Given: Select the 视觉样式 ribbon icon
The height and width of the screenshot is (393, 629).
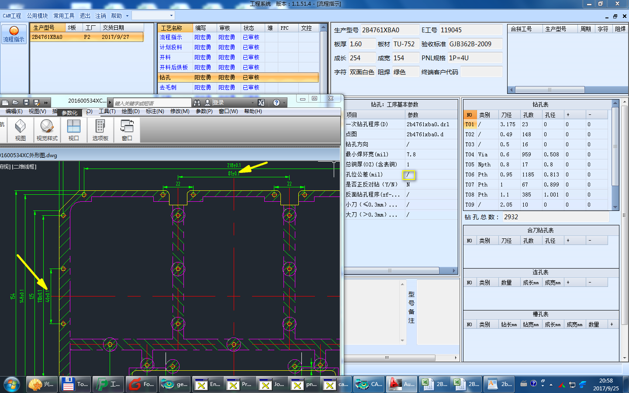Looking at the screenshot, I should tap(47, 131).
